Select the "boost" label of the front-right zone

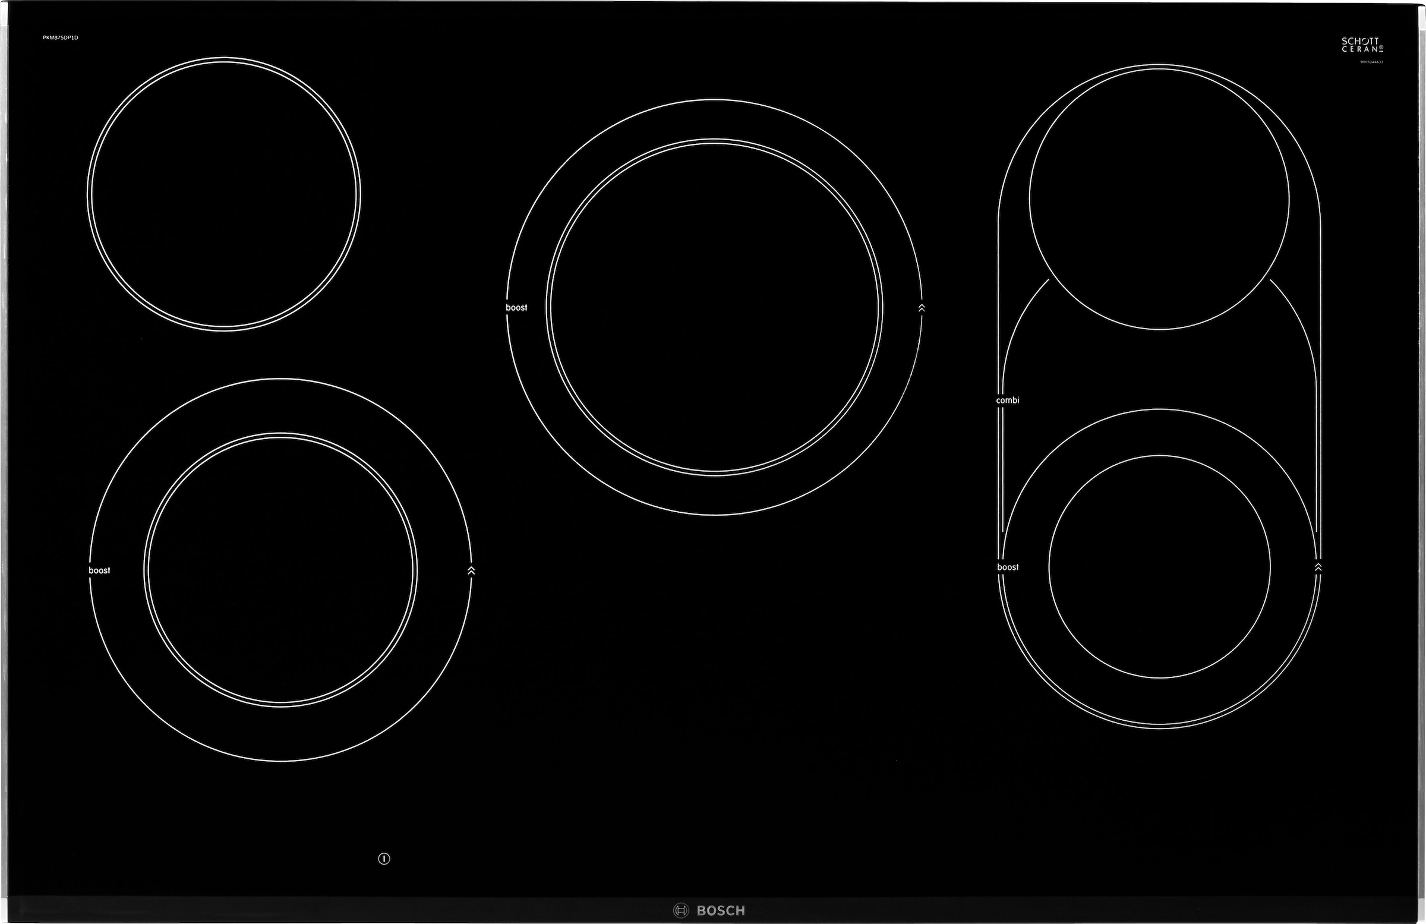[x=1008, y=567]
